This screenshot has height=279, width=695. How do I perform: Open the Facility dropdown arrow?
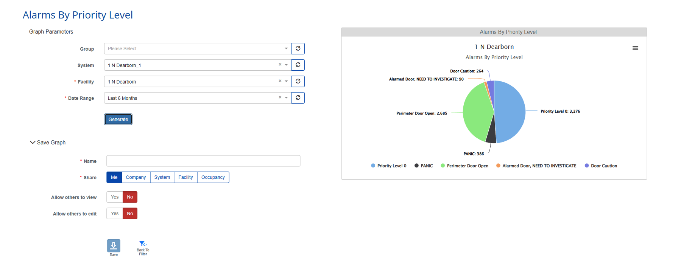(286, 81)
